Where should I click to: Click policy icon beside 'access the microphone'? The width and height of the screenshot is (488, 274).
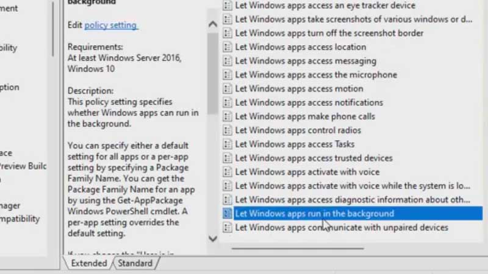pyautogui.click(x=228, y=75)
